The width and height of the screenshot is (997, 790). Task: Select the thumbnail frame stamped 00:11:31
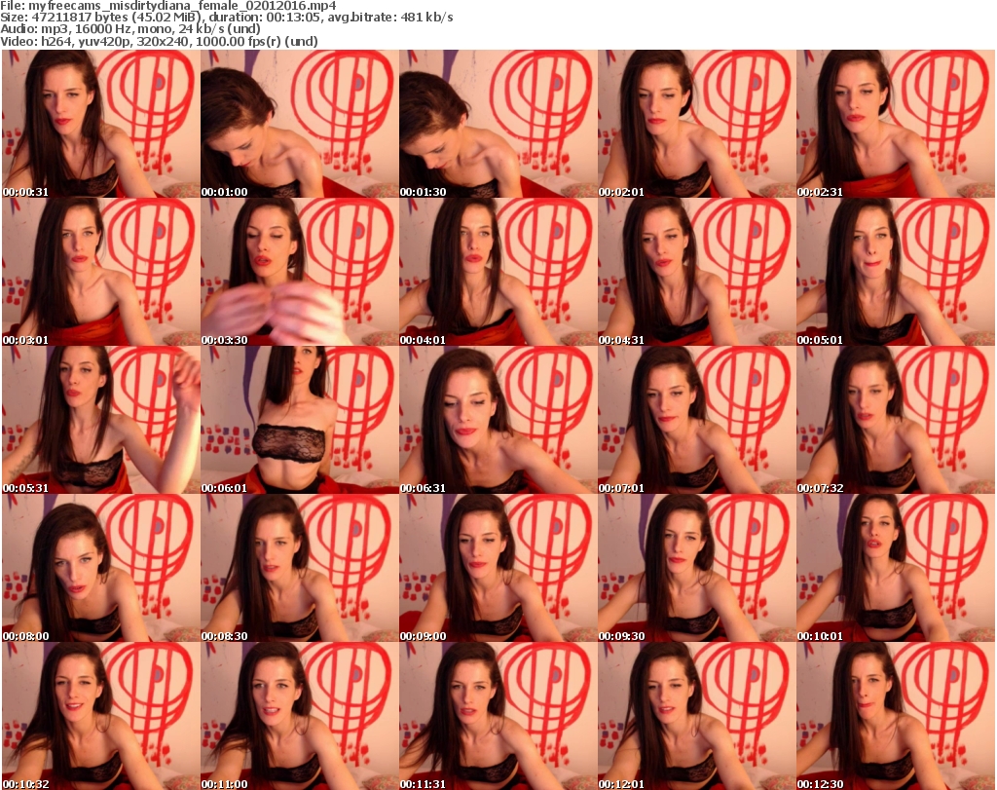click(498, 716)
